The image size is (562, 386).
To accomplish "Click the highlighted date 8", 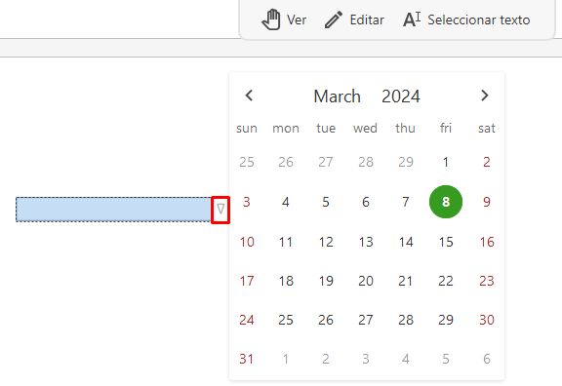I will click(446, 202).
